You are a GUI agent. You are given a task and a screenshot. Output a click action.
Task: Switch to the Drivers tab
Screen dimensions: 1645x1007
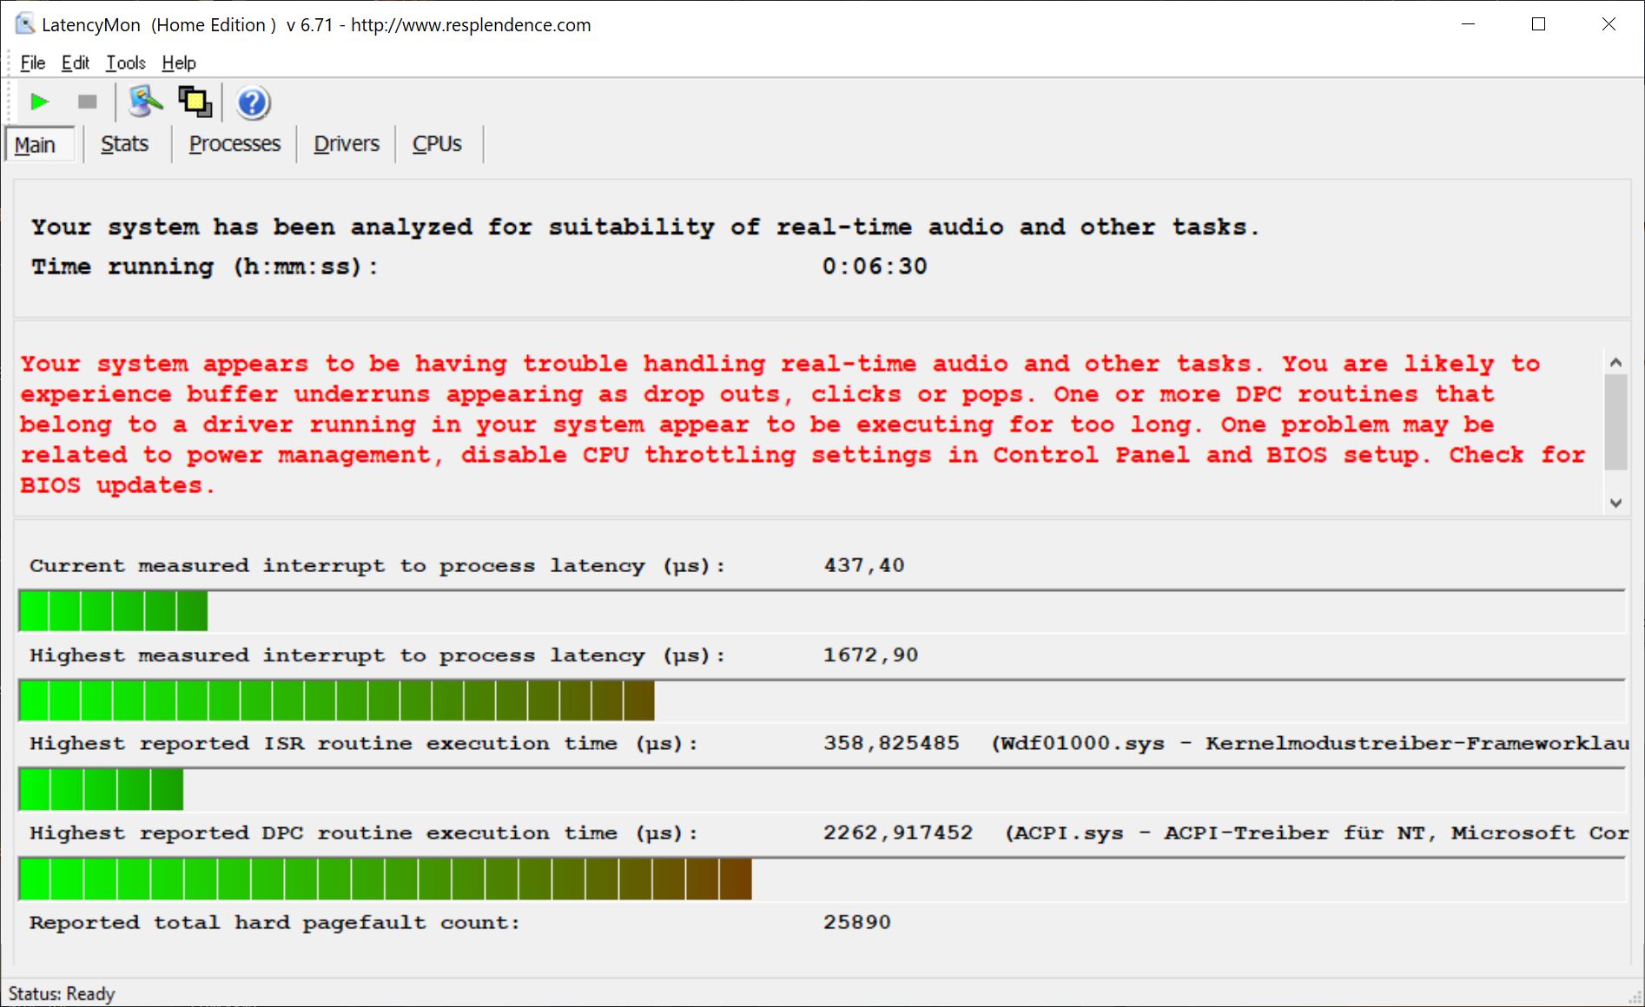click(347, 143)
